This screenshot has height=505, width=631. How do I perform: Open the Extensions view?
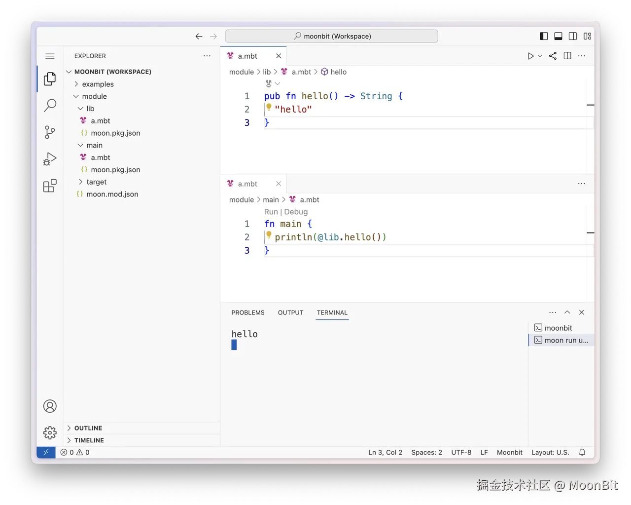[x=50, y=186]
